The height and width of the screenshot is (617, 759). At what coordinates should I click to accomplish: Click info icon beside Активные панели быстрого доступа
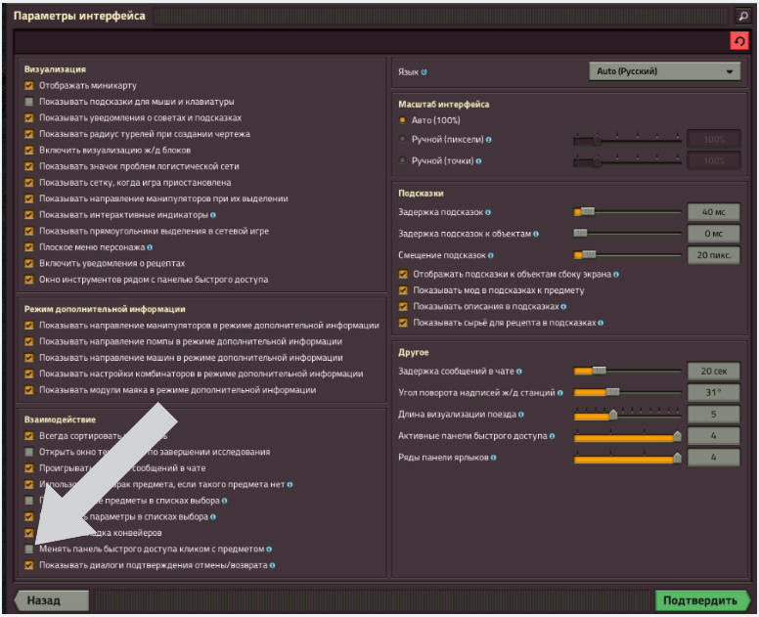(x=553, y=436)
